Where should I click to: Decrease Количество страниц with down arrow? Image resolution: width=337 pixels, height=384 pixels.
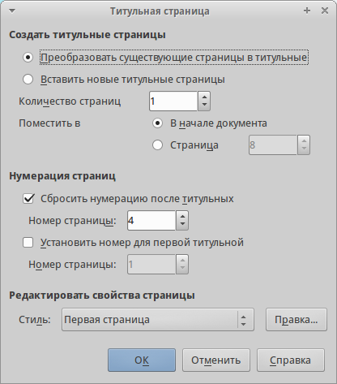(x=204, y=105)
